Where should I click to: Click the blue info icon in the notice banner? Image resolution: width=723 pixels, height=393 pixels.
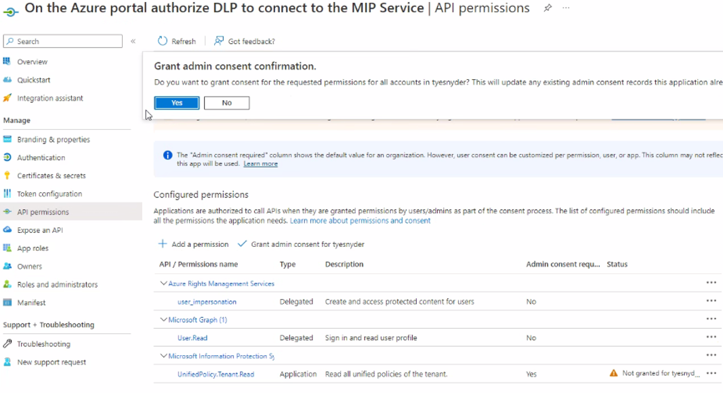pyautogui.click(x=168, y=156)
